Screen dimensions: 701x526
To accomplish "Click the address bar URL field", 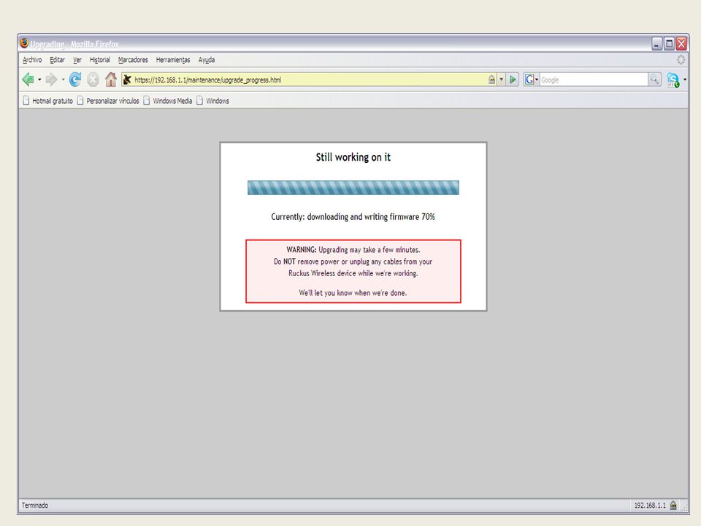I will pyautogui.click(x=308, y=80).
